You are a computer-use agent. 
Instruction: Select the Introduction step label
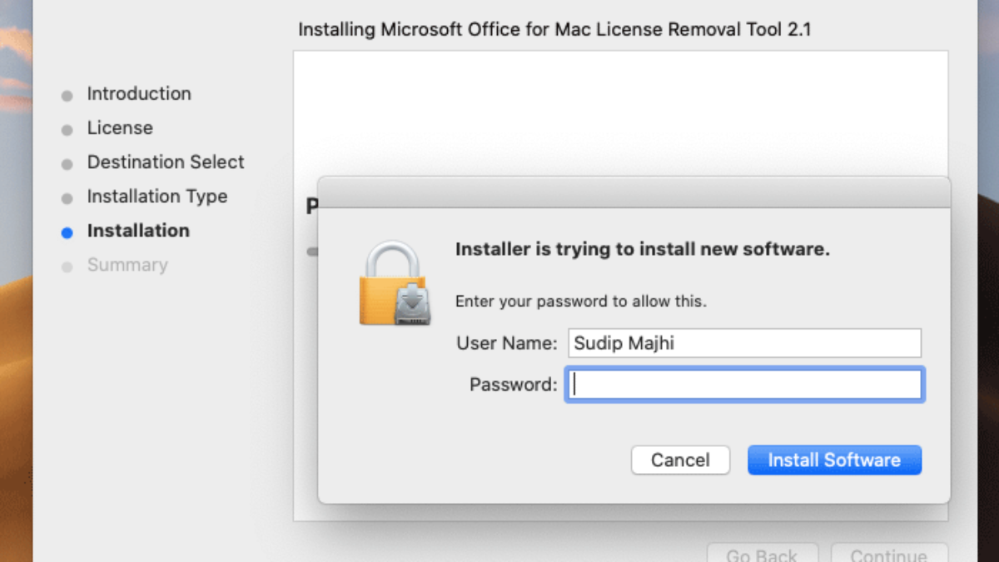pos(139,93)
